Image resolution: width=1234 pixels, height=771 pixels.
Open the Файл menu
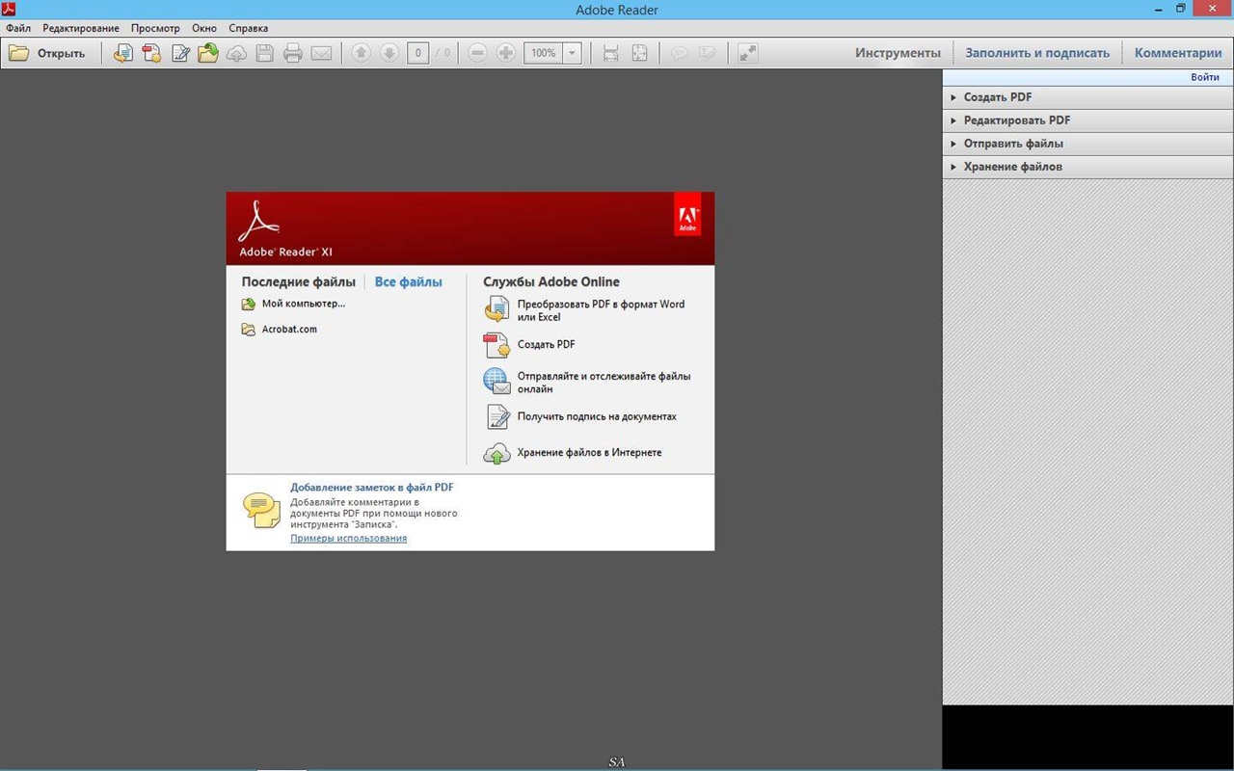17,28
